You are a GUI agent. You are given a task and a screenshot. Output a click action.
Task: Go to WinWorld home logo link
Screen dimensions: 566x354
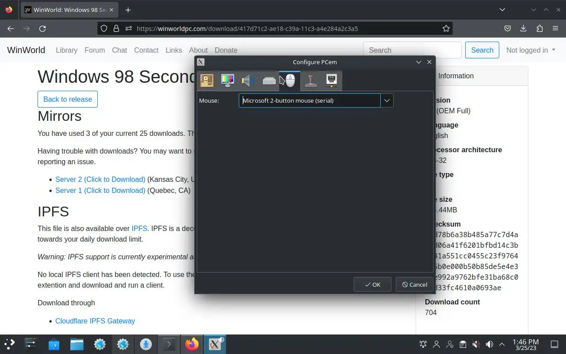pos(26,50)
